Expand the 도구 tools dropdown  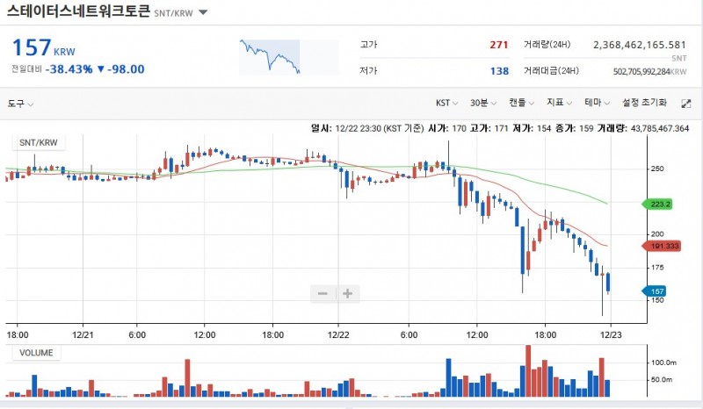tap(20, 104)
